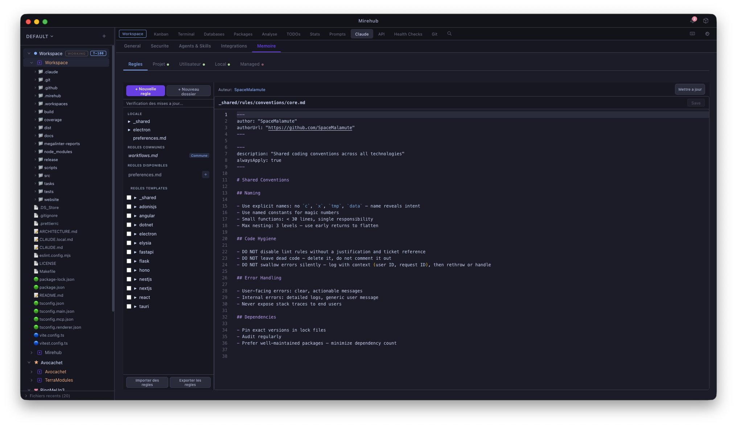This screenshot has width=737, height=427.
Task: Open the settings gear icon
Action: pyautogui.click(x=707, y=34)
